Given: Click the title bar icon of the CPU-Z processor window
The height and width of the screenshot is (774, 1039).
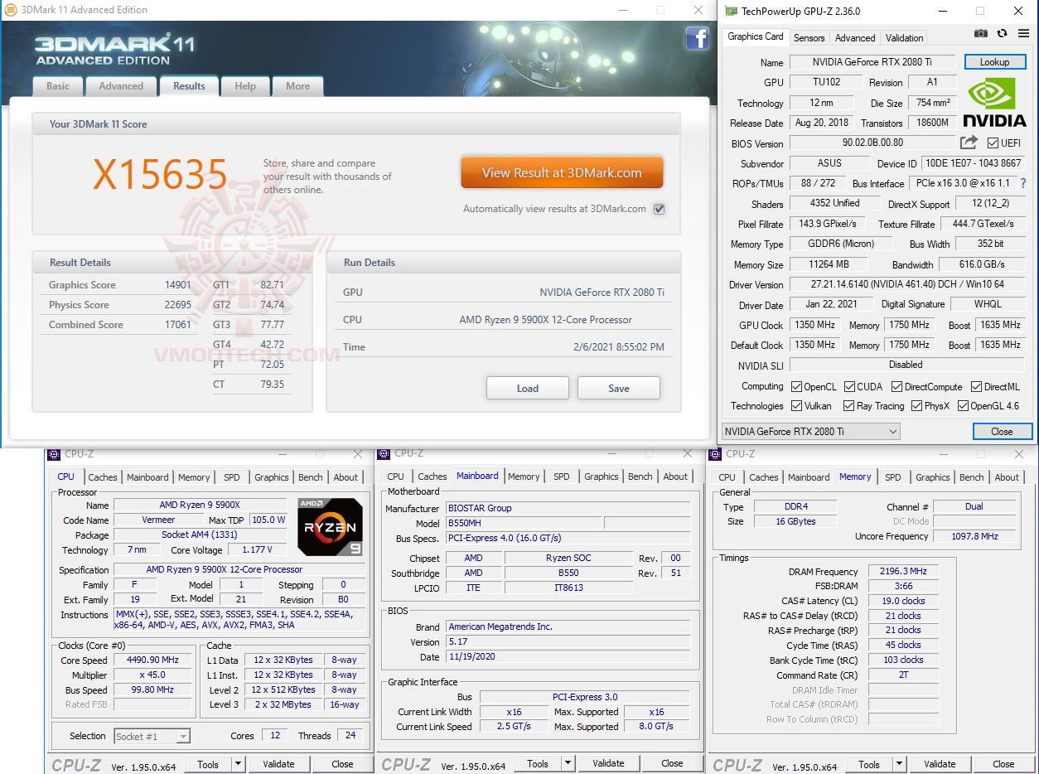Looking at the screenshot, I should pos(54,454).
